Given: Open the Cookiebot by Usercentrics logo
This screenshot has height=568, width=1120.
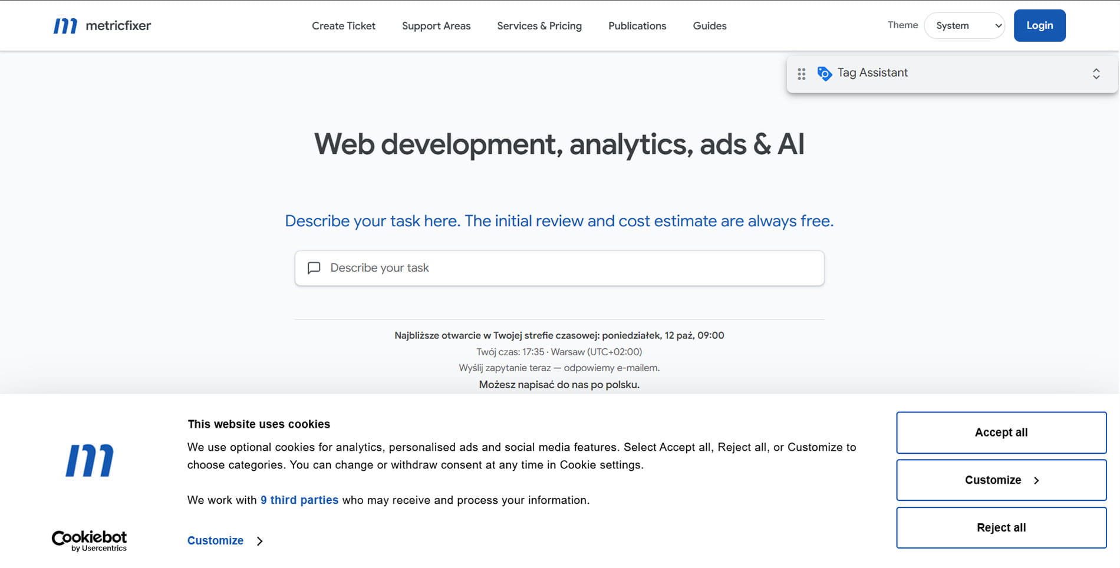Looking at the screenshot, I should 90,540.
